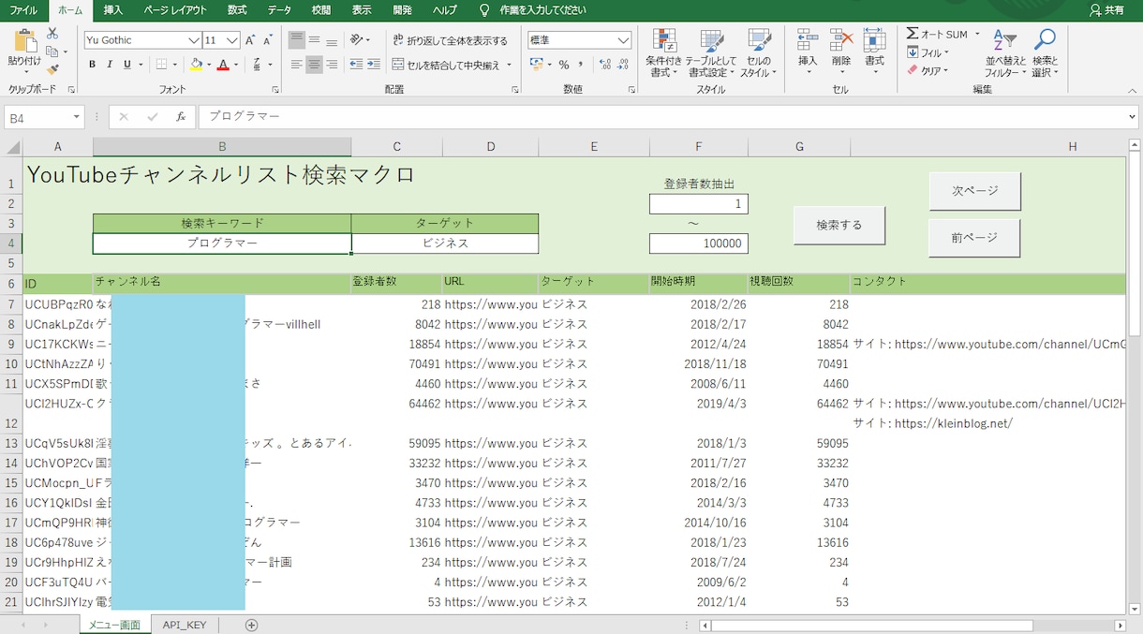Open the font color dropdown arrow
This screenshot has height=634, width=1143.
coord(236,65)
